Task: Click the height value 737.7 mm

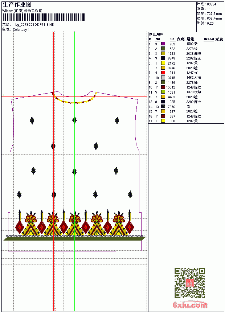Action: pos(214,14)
